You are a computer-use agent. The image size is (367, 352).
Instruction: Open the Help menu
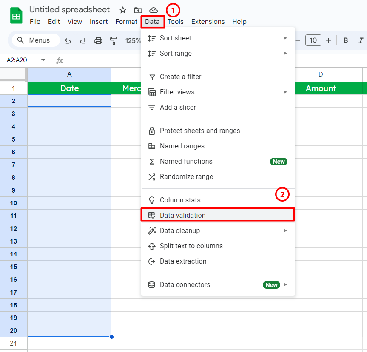coord(239,22)
